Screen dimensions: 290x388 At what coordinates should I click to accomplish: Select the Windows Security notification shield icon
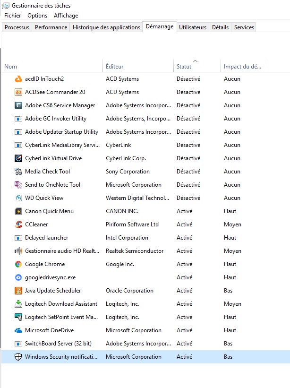[x=18, y=357]
